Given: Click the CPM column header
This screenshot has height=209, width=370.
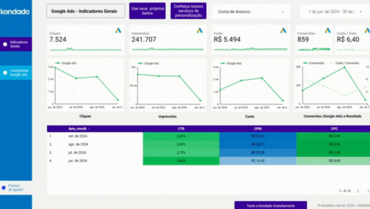Looking at the screenshot, I should click(257, 129).
